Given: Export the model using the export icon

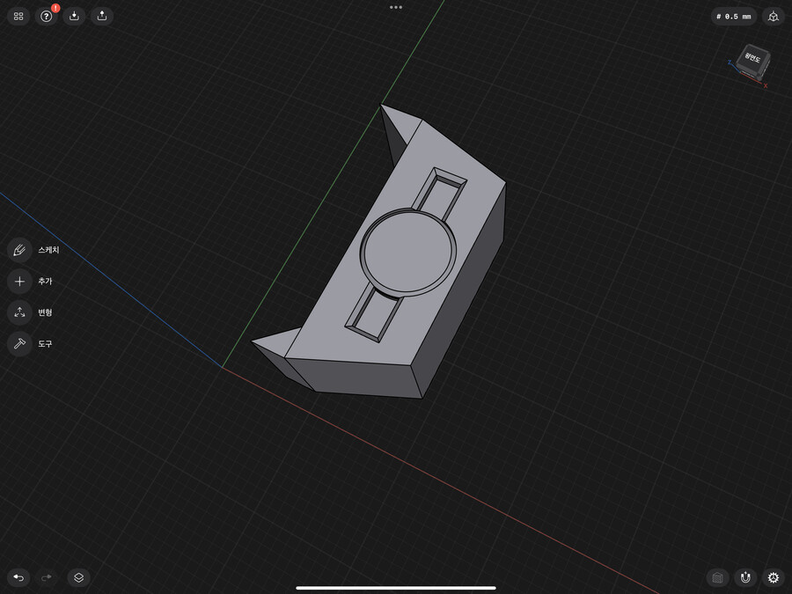Looking at the screenshot, I should (101, 16).
